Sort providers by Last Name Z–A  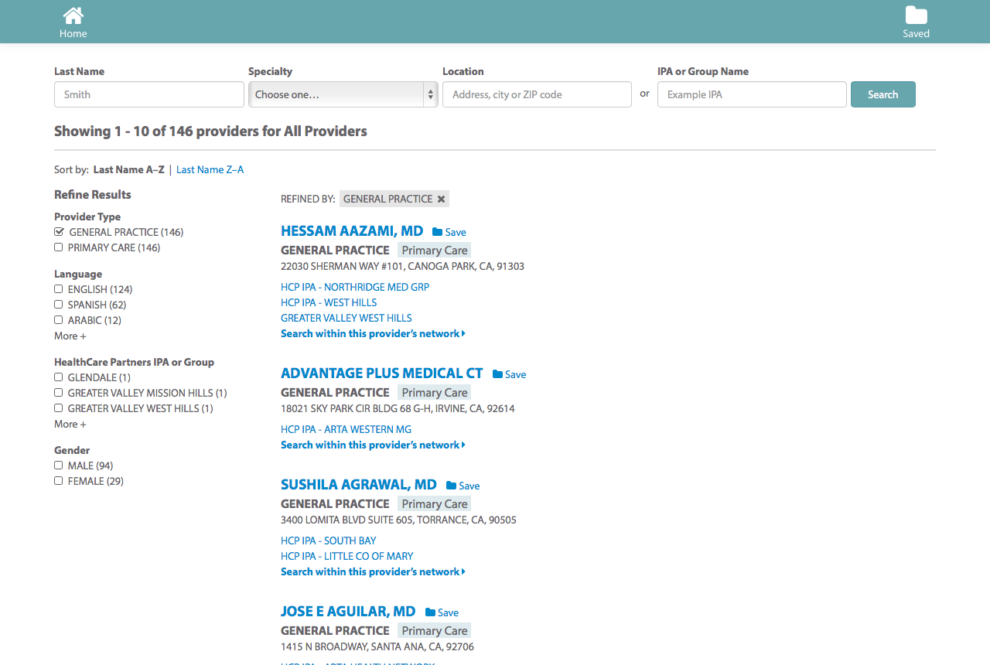point(210,169)
